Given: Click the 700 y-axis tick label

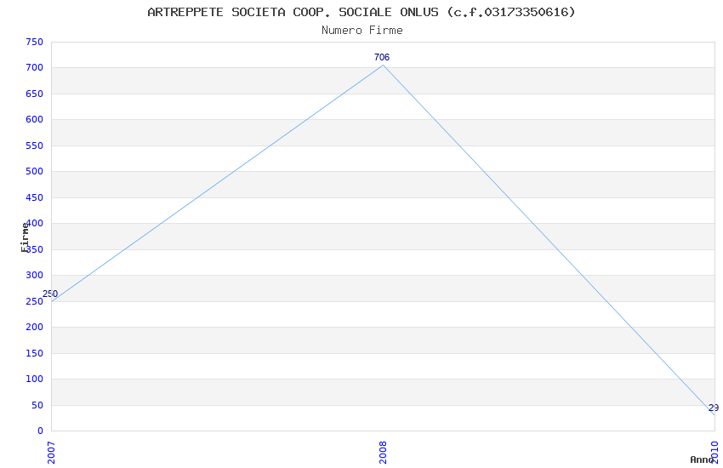Looking at the screenshot, I should coord(35,68).
